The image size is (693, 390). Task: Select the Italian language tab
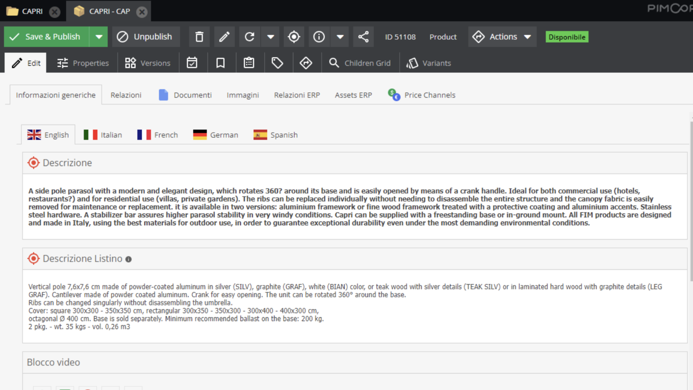[x=103, y=135]
